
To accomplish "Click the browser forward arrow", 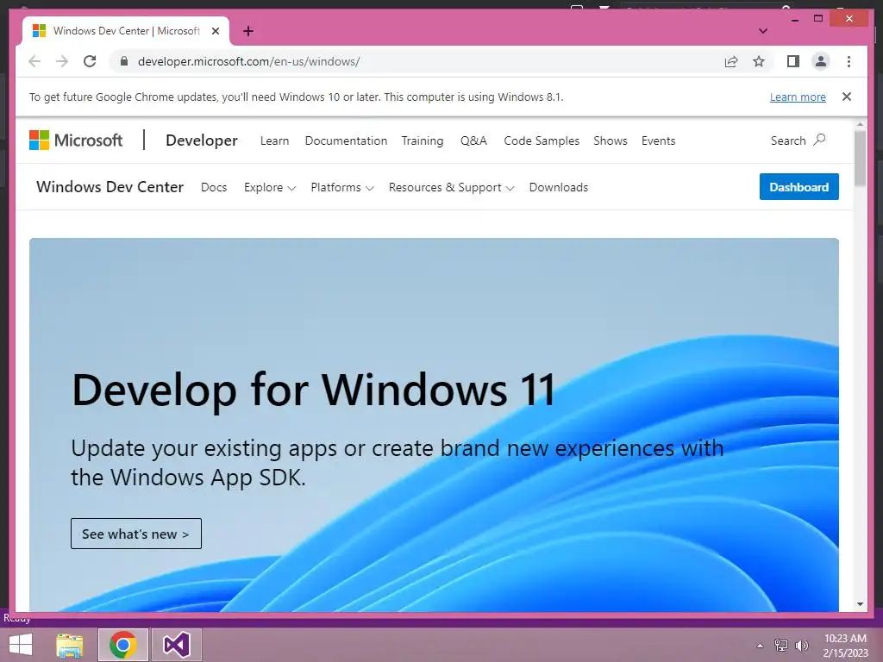I will coord(62,61).
